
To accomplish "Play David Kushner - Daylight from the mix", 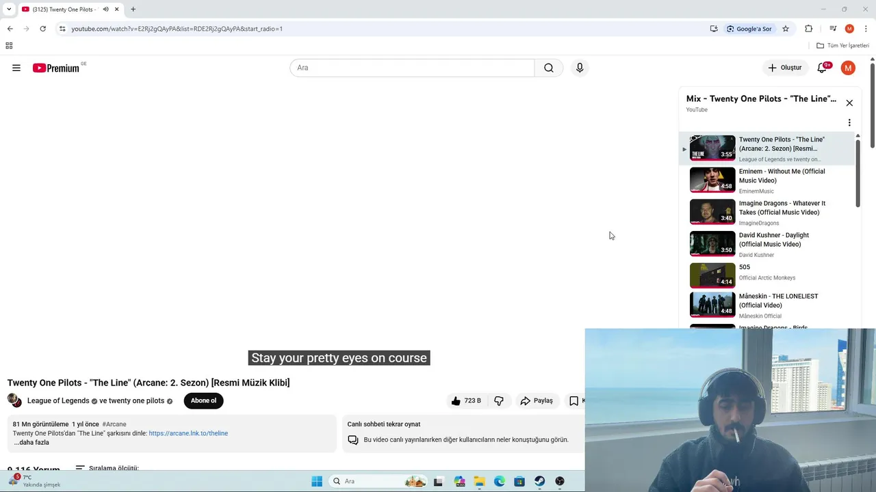I will point(766,244).
